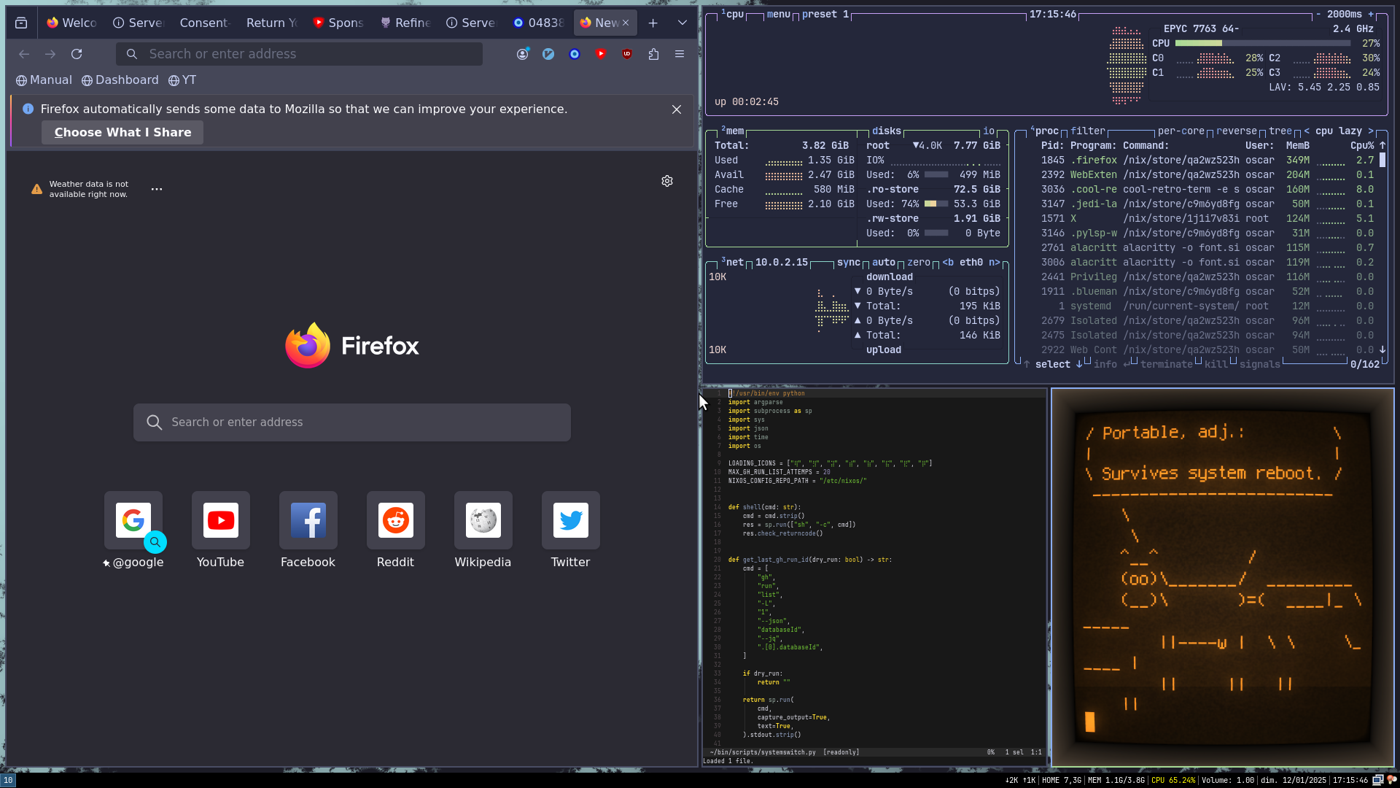Open the Reddit shortcut tile
Viewport: 1400px width, 788px height.
(x=396, y=530)
